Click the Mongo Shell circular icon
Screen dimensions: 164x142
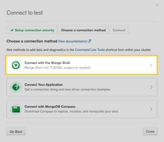pyautogui.click(x=16, y=65)
